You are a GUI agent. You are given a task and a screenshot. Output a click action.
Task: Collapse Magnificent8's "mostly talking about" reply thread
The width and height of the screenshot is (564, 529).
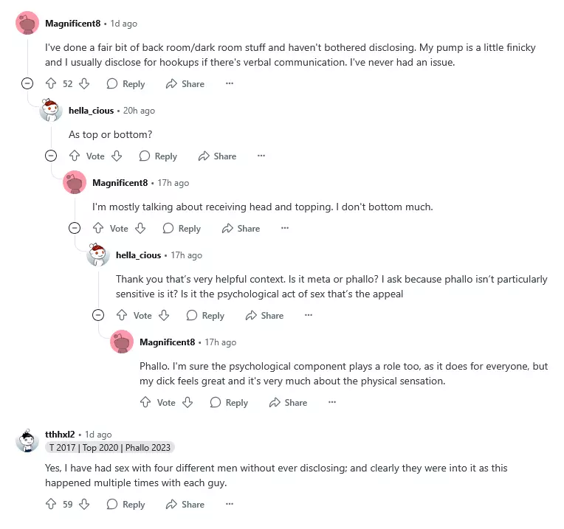[x=75, y=229]
